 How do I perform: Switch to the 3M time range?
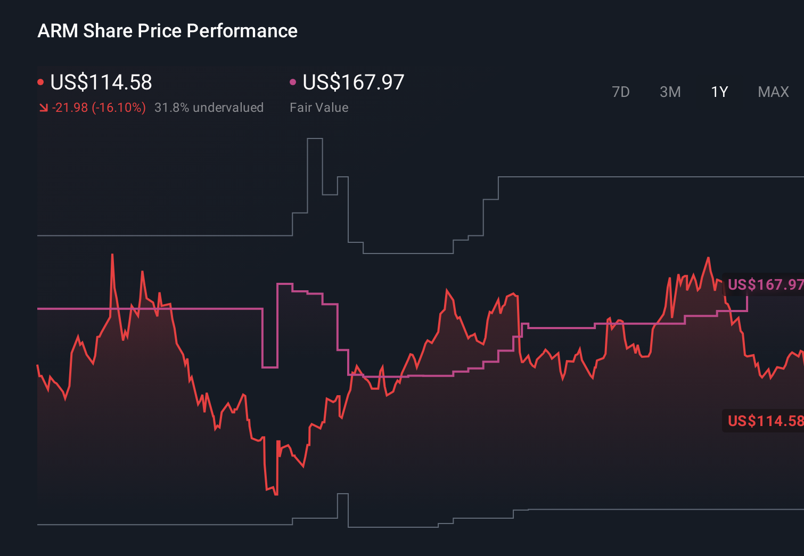(670, 92)
